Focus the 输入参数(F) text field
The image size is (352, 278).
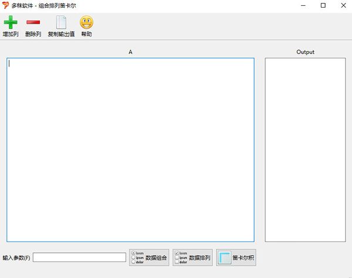coord(79,257)
